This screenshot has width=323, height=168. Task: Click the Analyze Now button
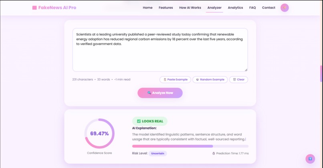pyautogui.click(x=160, y=93)
